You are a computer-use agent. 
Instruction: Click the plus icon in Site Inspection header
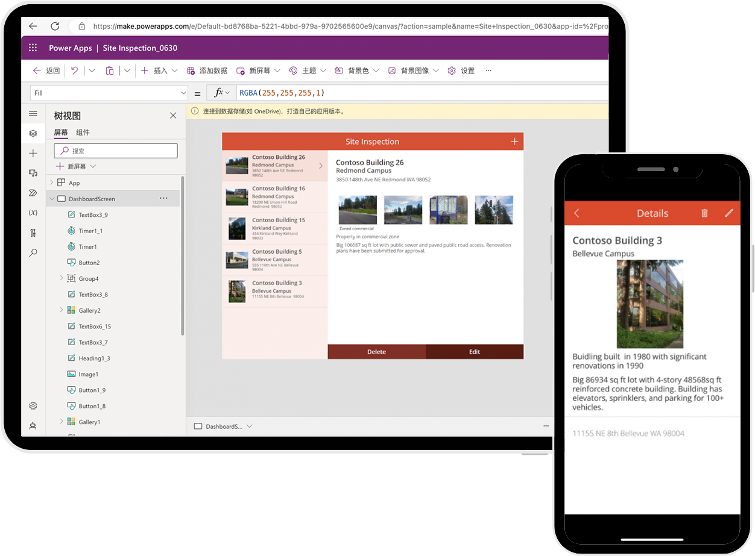pyautogui.click(x=514, y=142)
